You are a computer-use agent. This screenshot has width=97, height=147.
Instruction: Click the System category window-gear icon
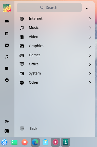click(22, 73)
